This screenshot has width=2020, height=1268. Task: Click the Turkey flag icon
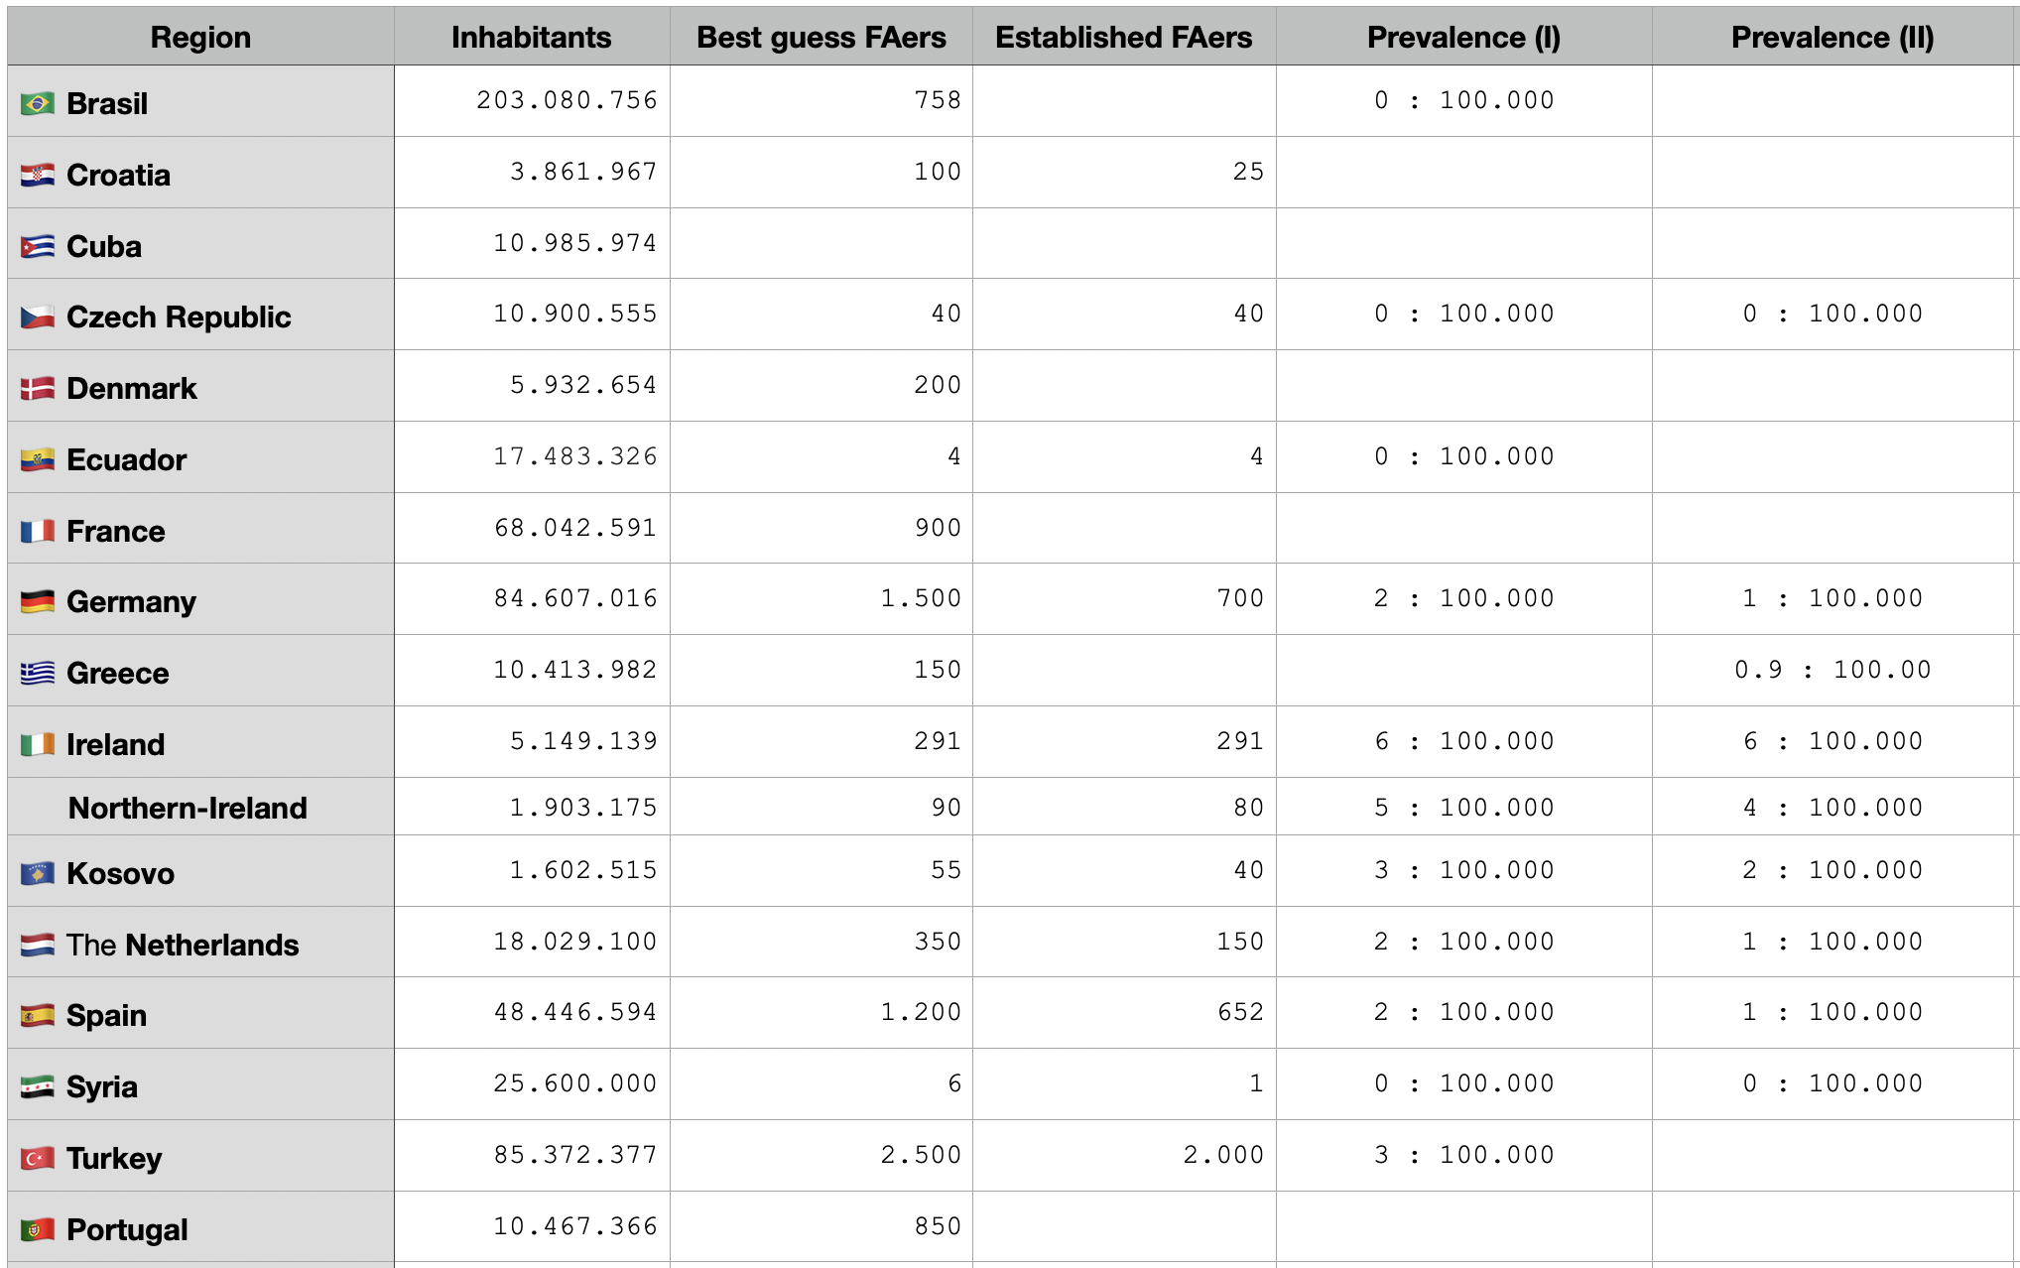tap(38, 1158)
